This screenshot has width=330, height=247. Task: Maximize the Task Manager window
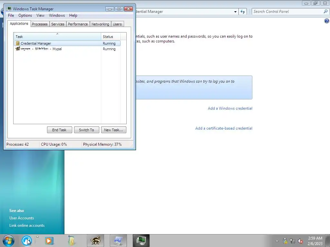119,9
